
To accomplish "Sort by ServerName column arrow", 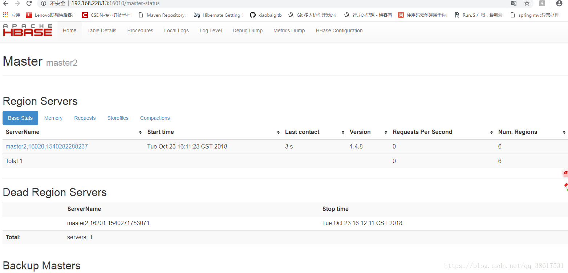I will pyautogui.click(x=141, y=133).
